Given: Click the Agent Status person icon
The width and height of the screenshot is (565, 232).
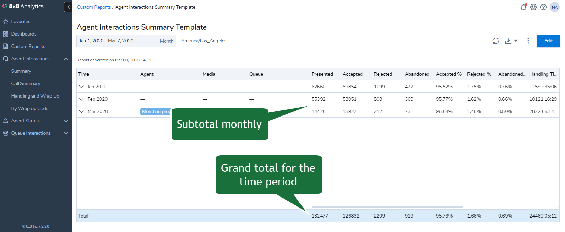Looking at the screenshot, I should pos(6,121).
